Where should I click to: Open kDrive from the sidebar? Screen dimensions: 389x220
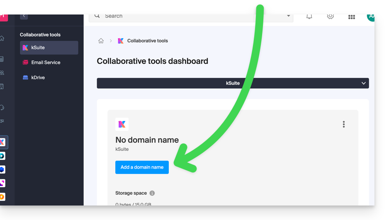coord(38,77)
